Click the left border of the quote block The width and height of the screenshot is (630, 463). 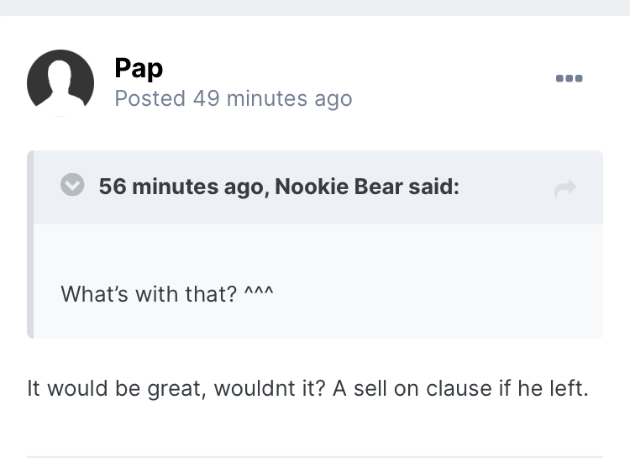pyautogui.click(x=30, y=245)
